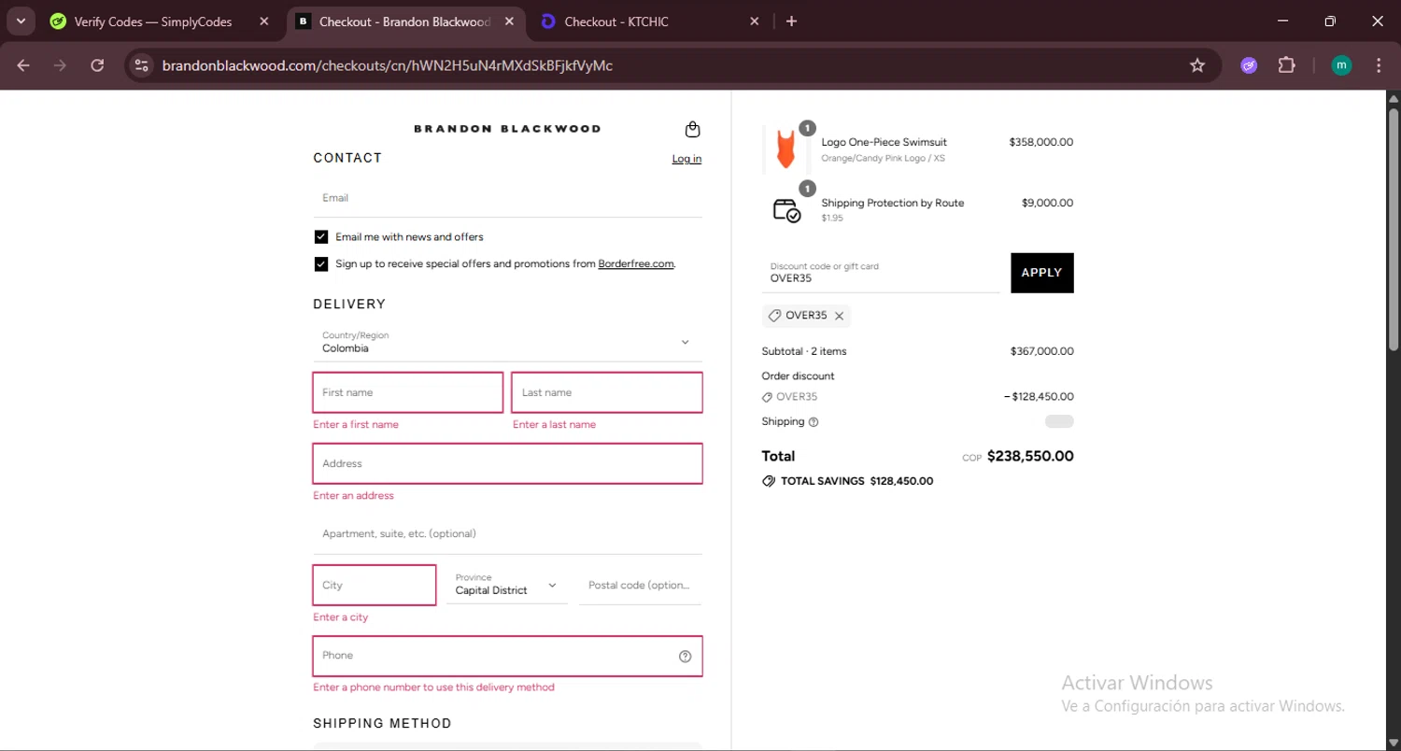Click the purple extension icon in toolbar

tap(1249, 65)
